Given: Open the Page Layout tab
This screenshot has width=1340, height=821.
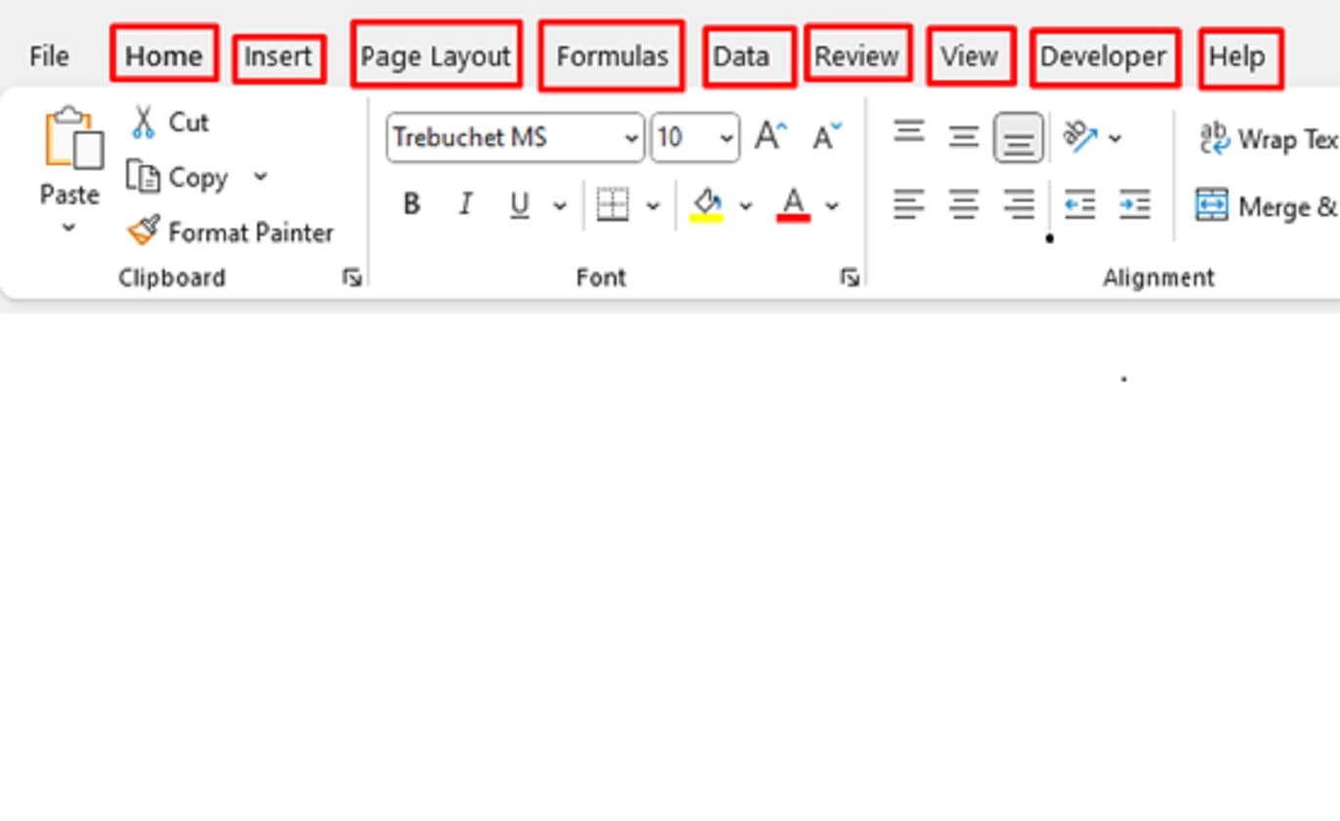Looking at the screenshot, I should pyautogui.click(x=436, y=57).
